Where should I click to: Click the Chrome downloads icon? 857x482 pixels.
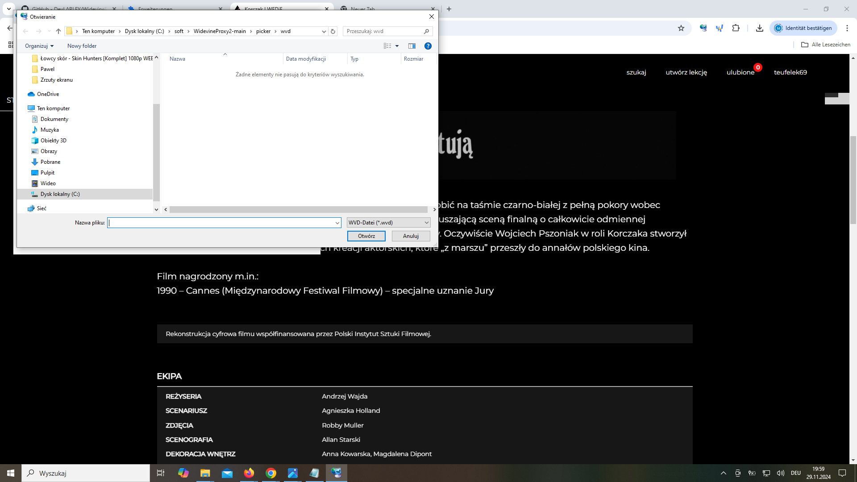[759, 28]
